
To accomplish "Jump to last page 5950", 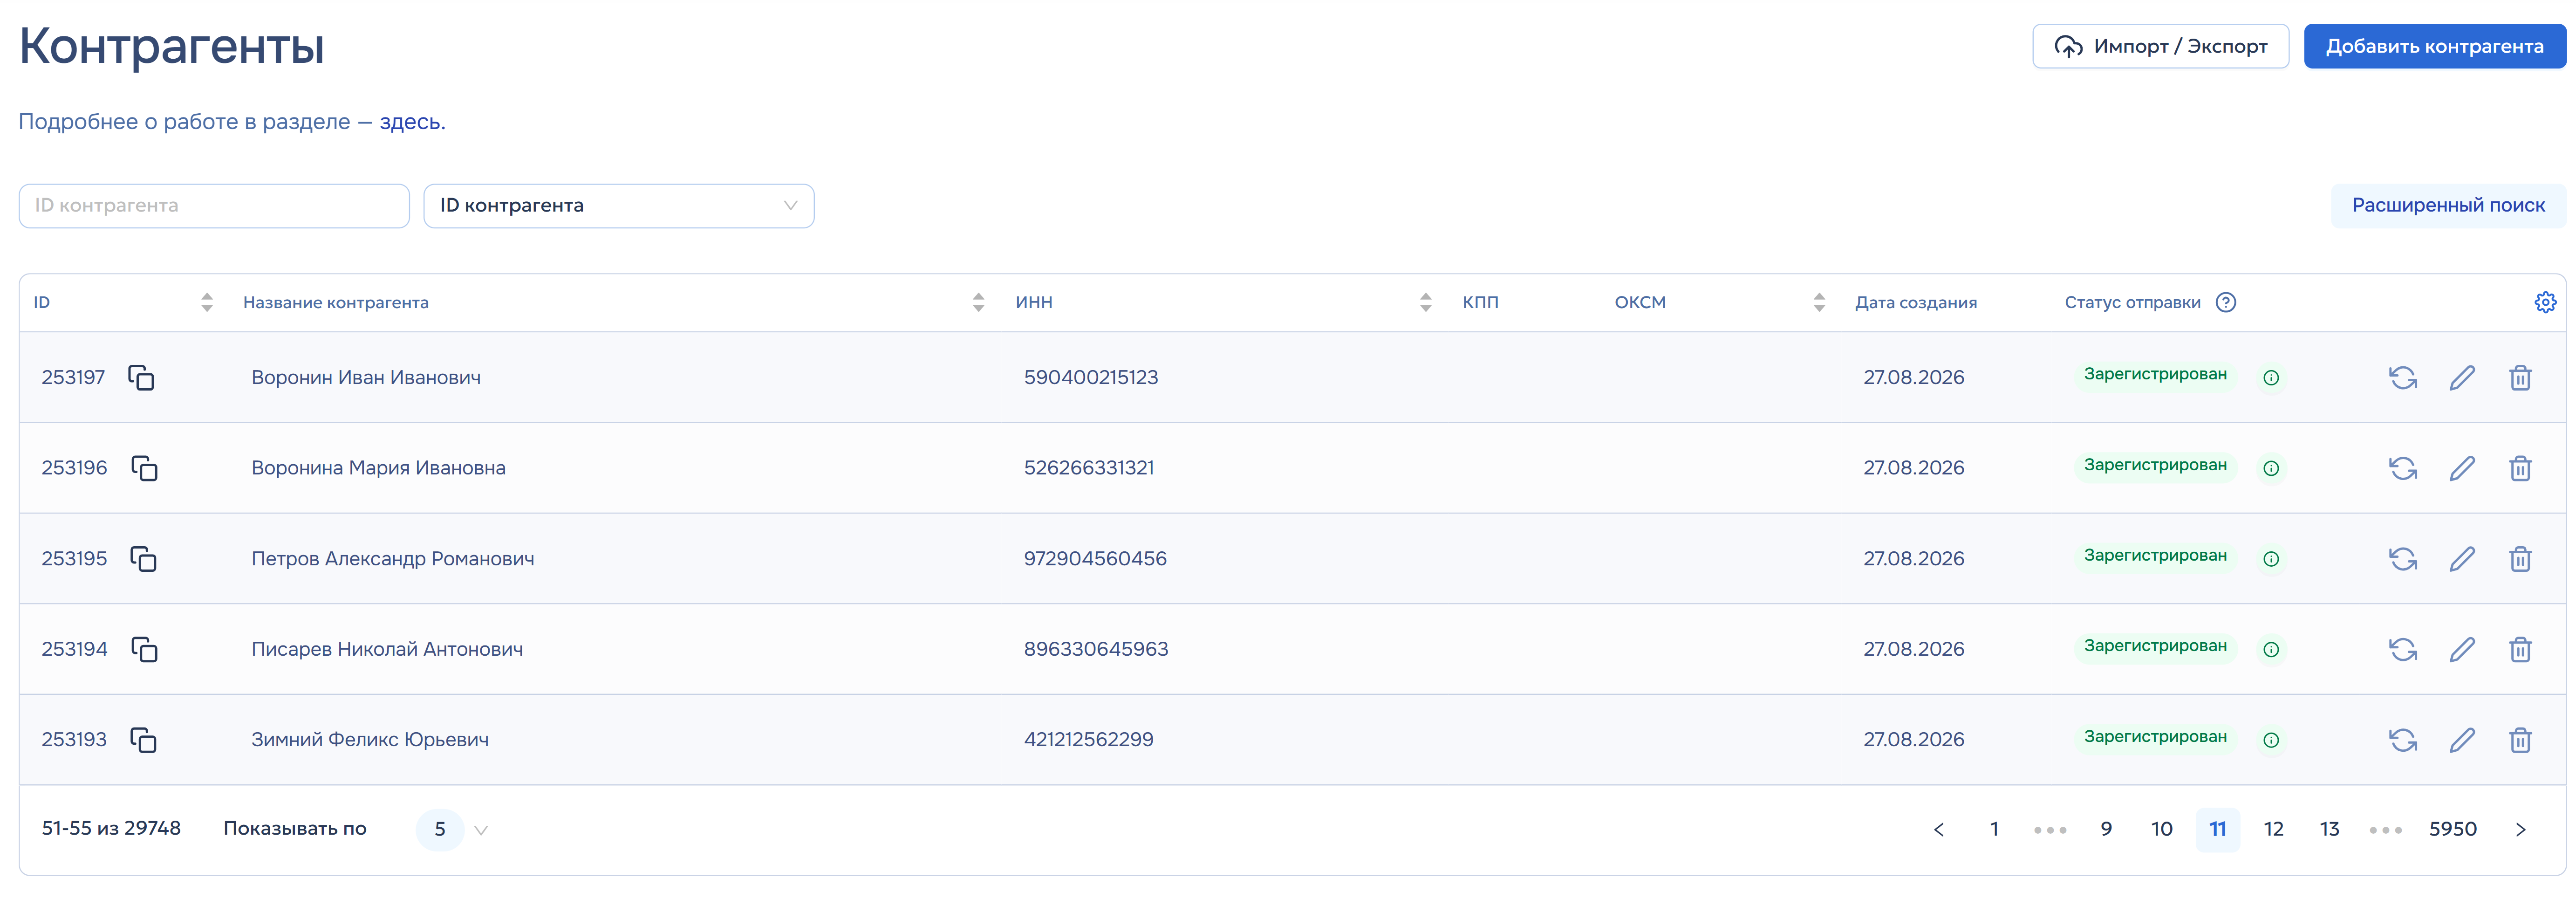I will click(x=2453, y=829).
